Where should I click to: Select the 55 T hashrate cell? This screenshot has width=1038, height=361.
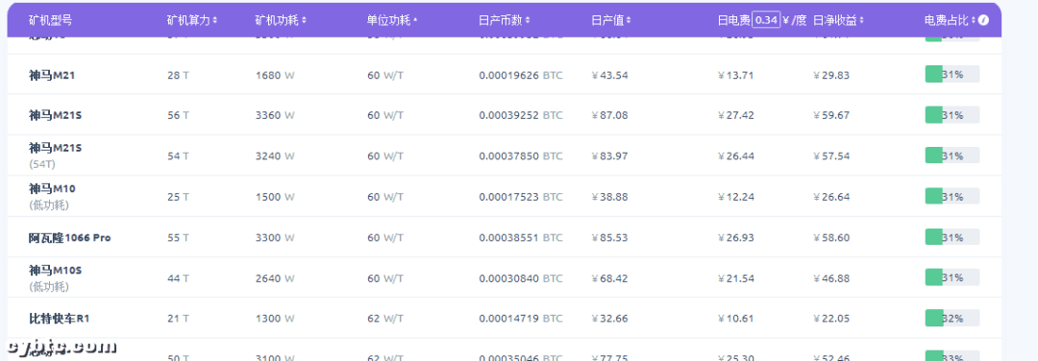coord(178,237)
